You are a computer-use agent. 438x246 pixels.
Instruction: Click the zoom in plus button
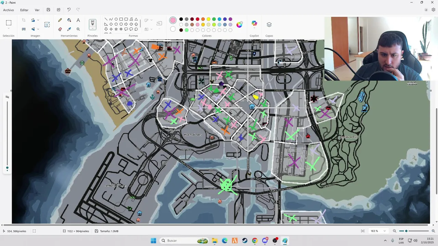[x=433, y=231]
